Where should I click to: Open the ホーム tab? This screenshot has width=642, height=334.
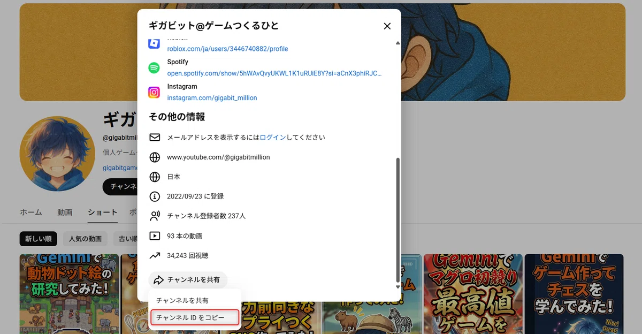pyautogui.click(x=31, y=212)
